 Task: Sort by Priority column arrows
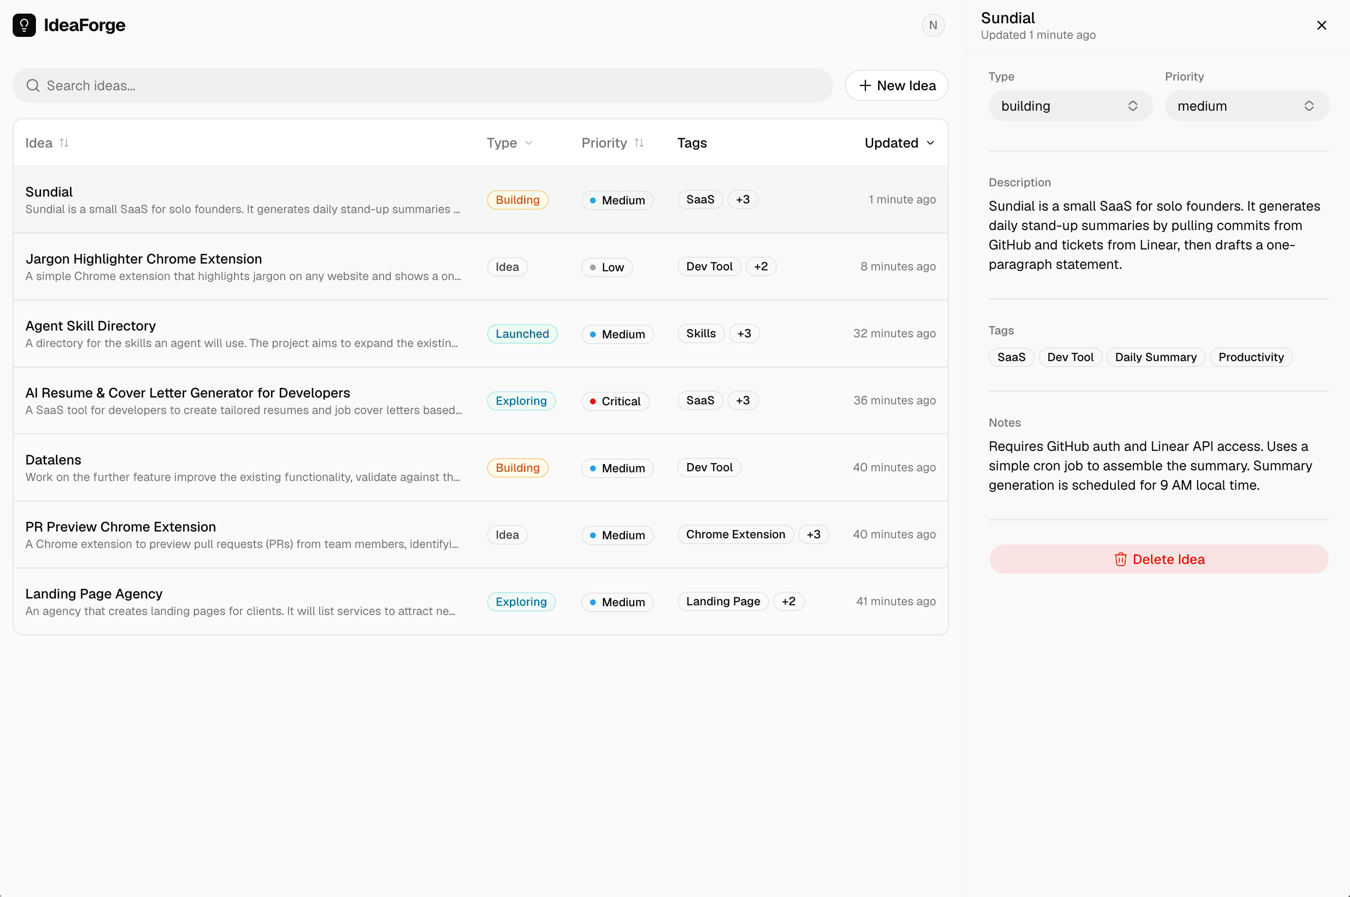(x=639, y=143)
